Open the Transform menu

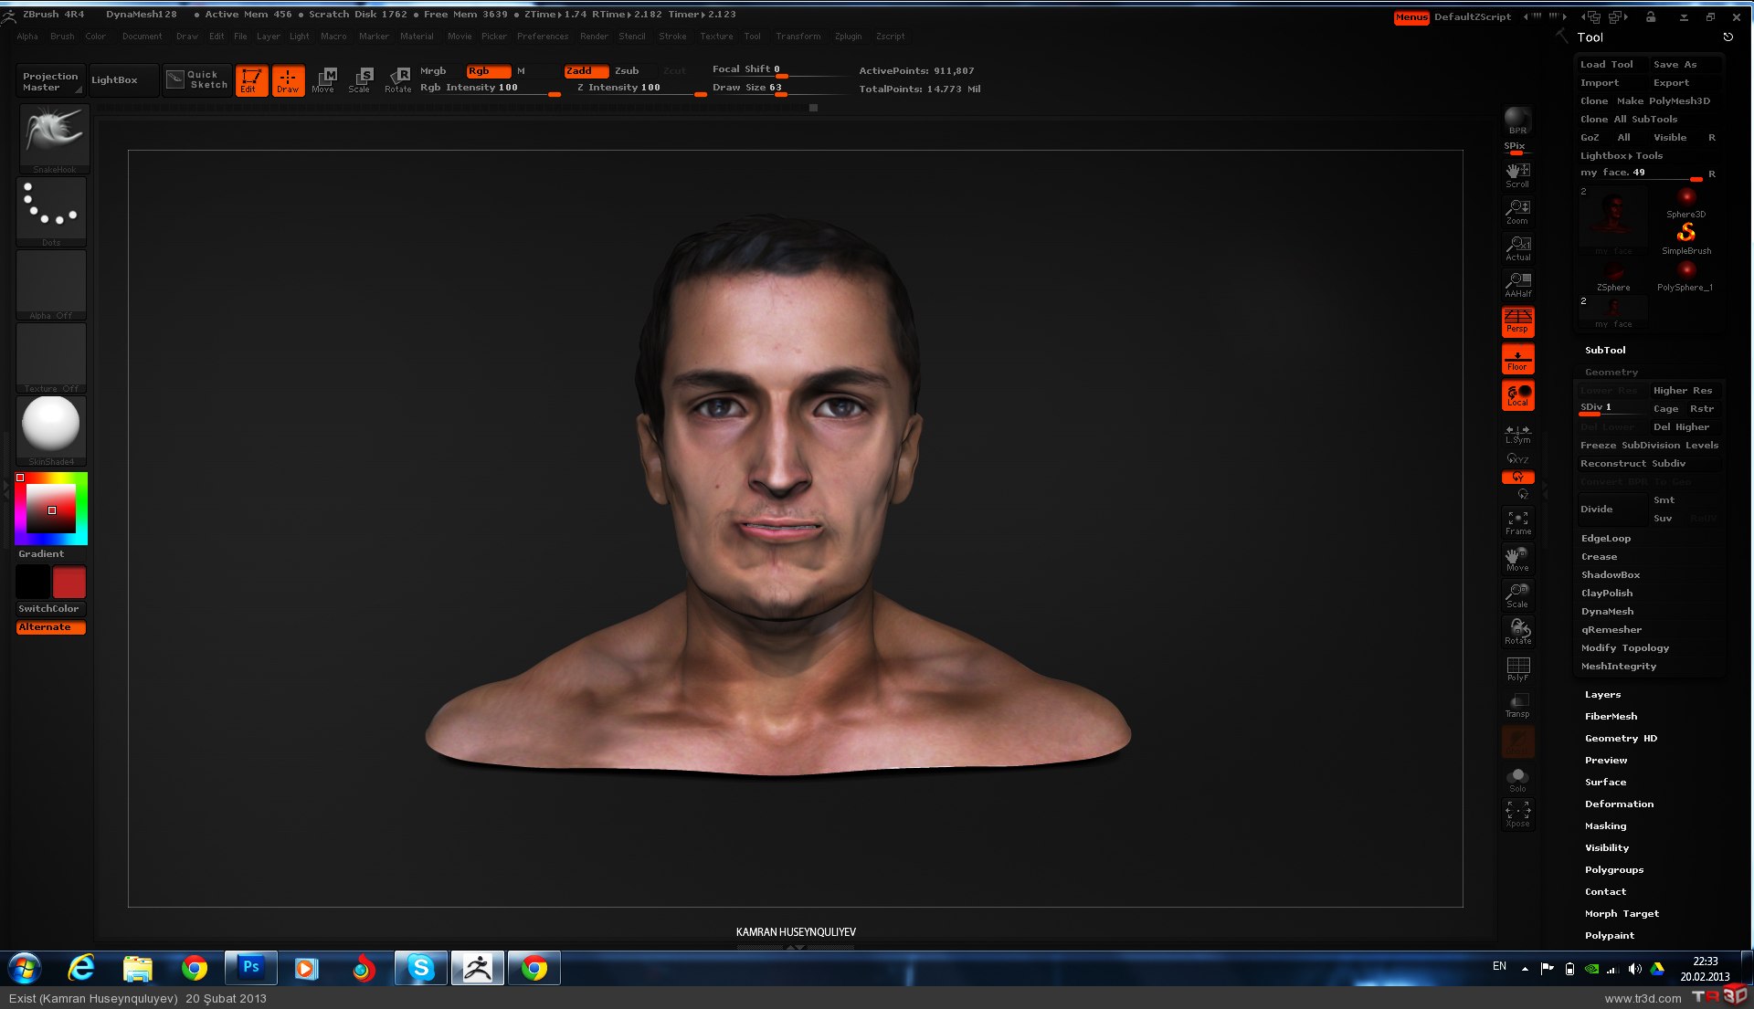pos(798,37)
